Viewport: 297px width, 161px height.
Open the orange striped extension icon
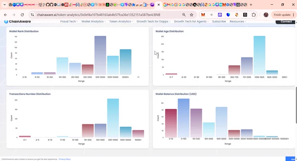click(x=237, y=15)
